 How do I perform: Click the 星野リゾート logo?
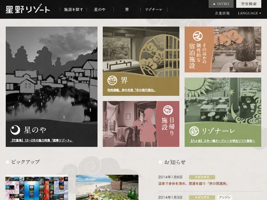(x=28, y=9)
